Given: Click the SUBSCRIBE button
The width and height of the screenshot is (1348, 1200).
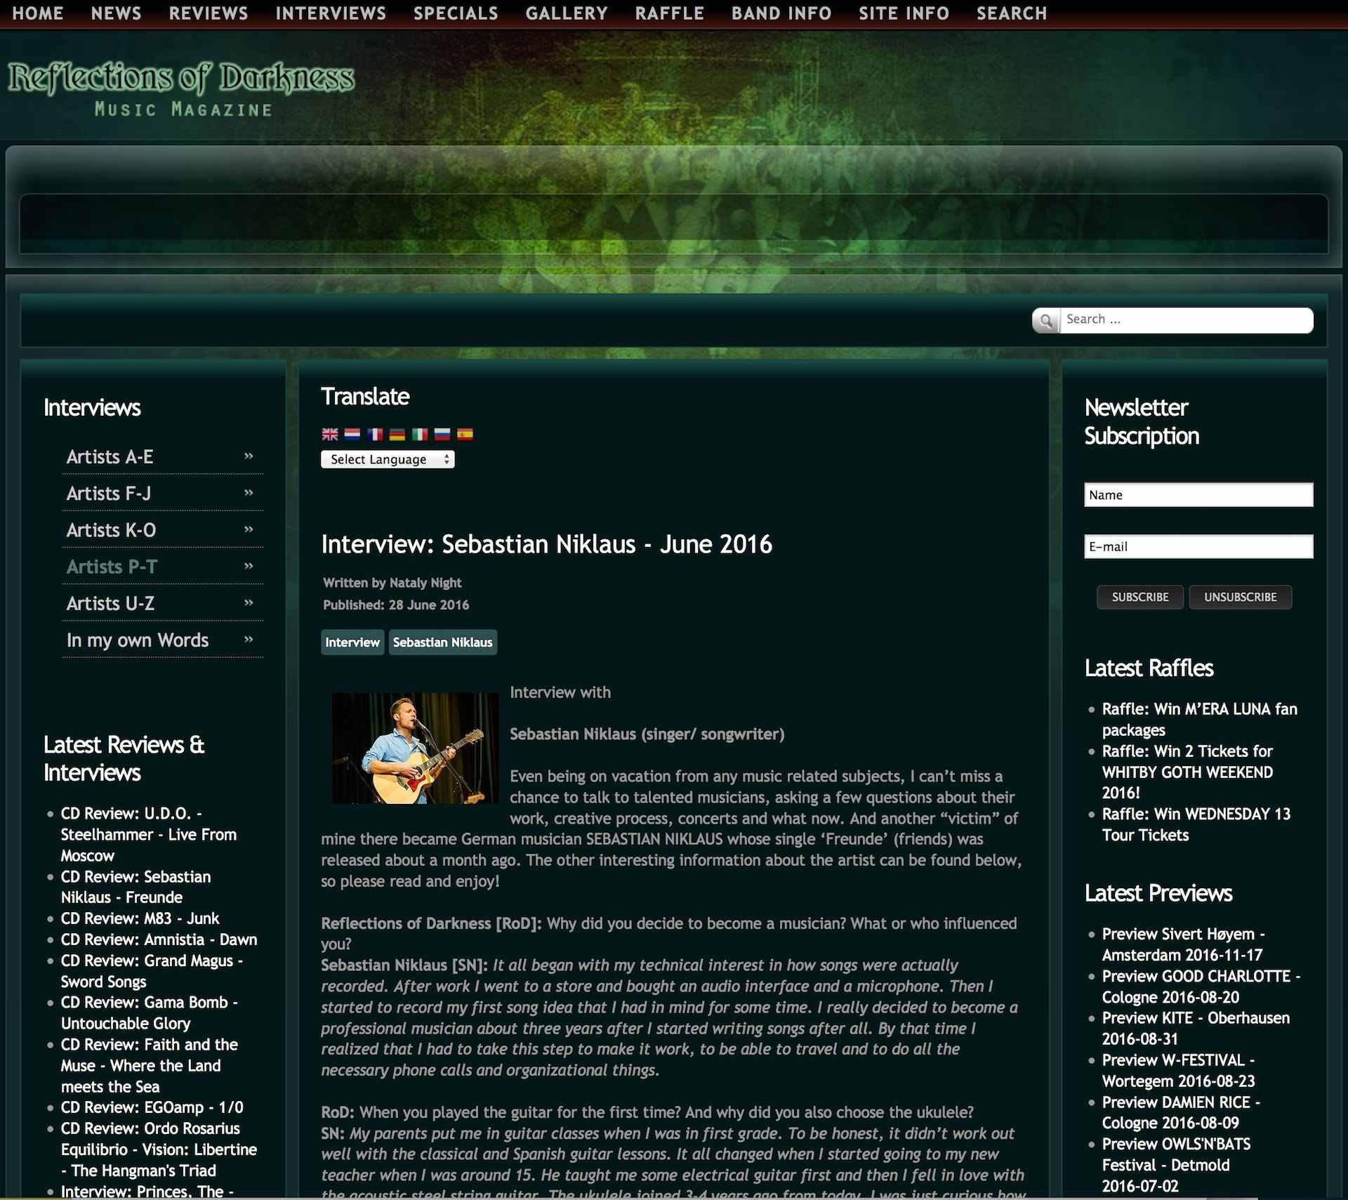Looking at the screenshot, I should tap(1140, 597).
